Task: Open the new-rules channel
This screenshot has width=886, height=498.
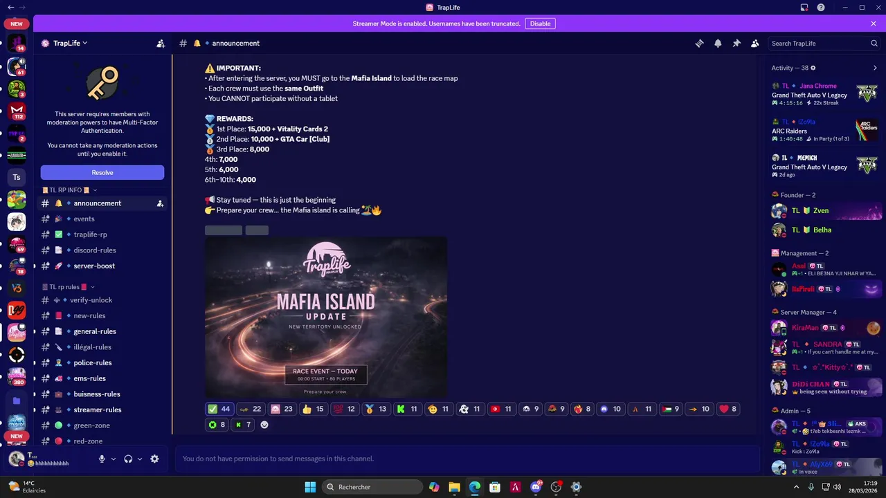Action: [102, 315]
